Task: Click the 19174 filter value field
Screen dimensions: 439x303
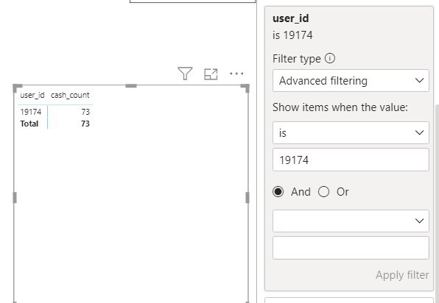Action: click(351, 160)
